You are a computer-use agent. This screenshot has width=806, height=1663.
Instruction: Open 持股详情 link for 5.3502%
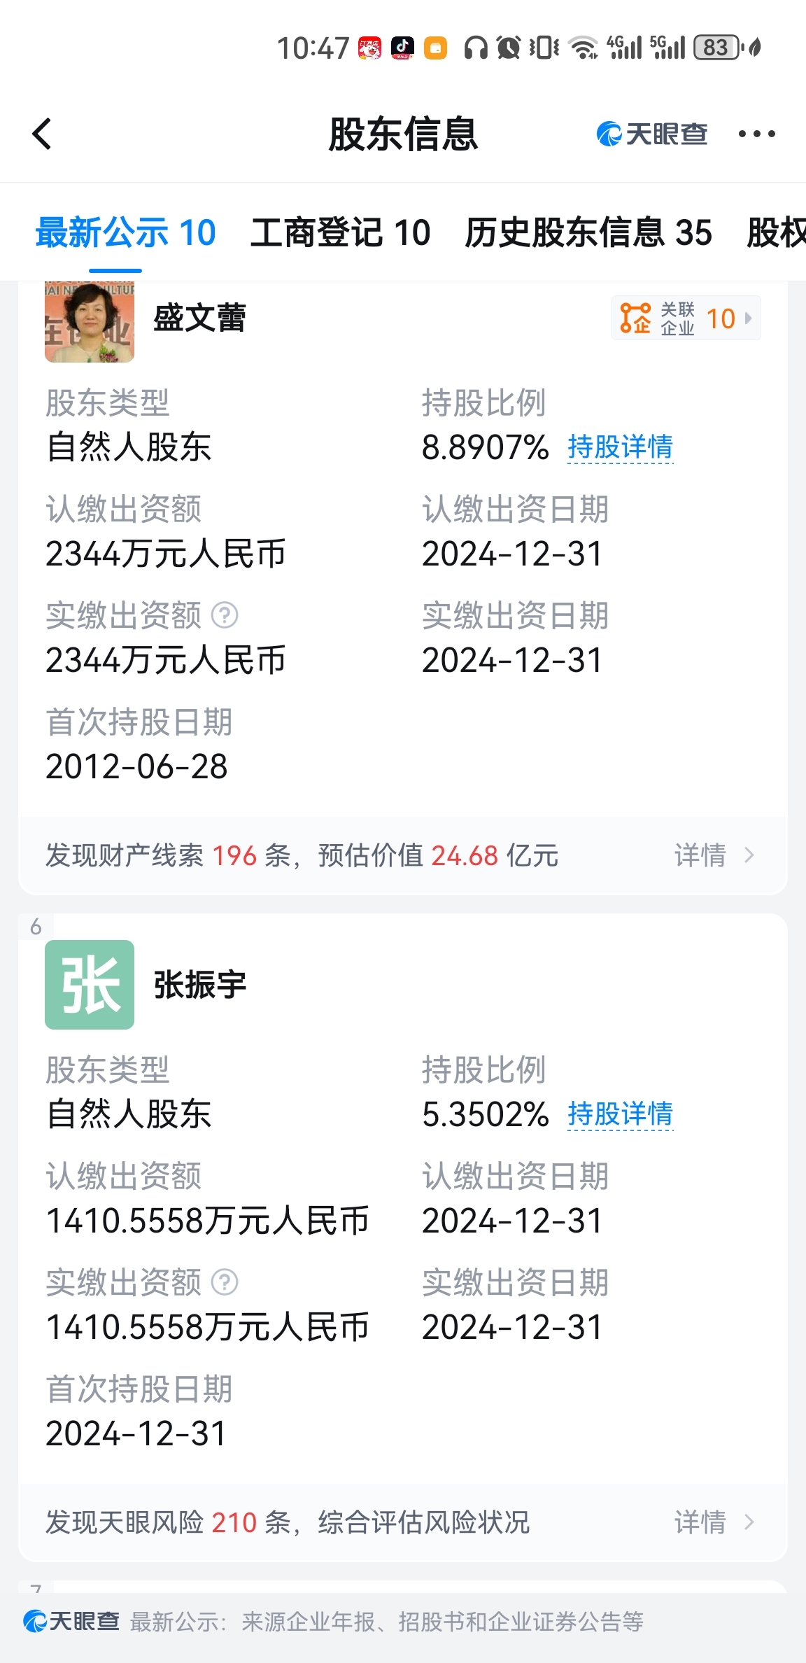620,1114
